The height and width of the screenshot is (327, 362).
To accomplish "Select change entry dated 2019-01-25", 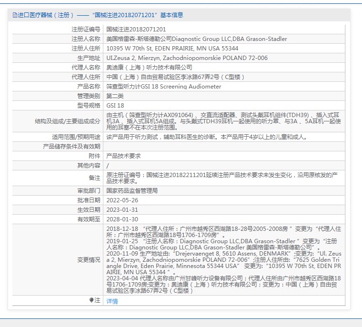I will (x=221, y=244).
